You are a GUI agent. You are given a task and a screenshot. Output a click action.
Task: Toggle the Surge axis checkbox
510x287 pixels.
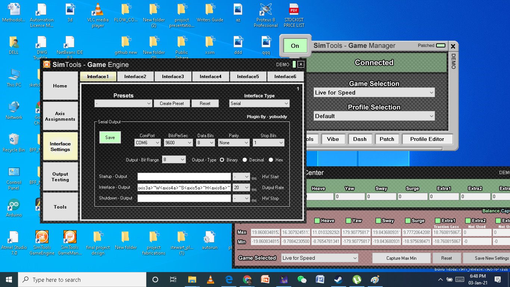408,220
